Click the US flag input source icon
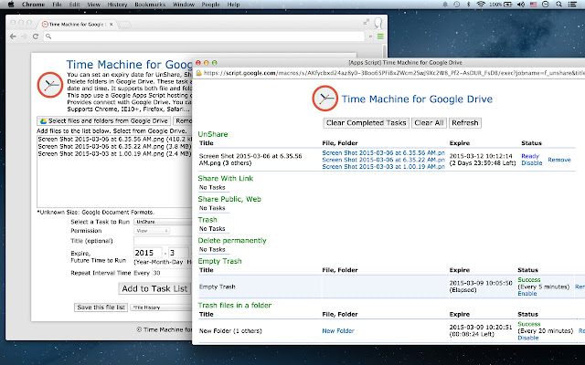The height and width of the screenshot is (365, 585). click(533, 5)
